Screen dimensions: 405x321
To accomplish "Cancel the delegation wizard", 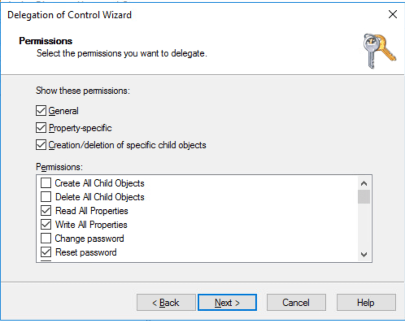I will pyautogui.click(x=296, y=303).
